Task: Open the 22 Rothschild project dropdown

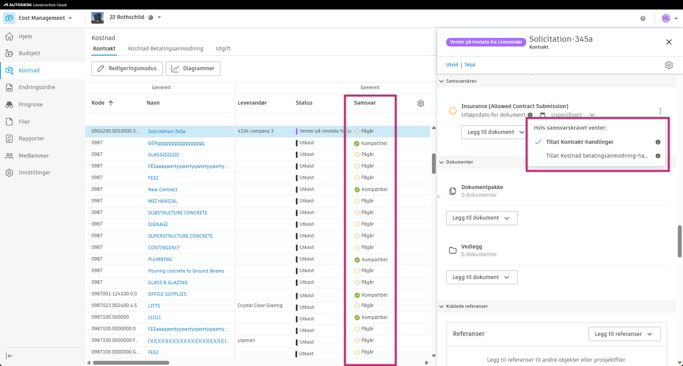Action: [x=159, y=18]
